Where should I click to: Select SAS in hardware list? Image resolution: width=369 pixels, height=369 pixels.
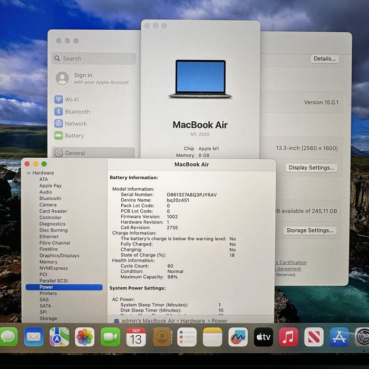point(44,299)
